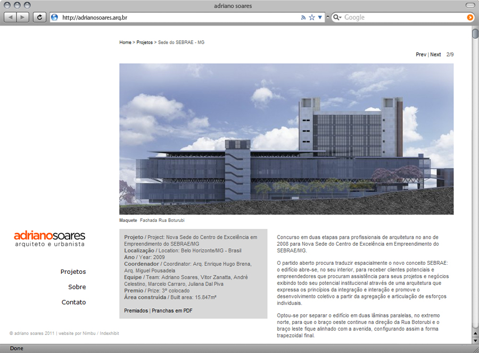479x353 pixels.
Task: Click 'Premio / Prize: 3º colocado' line
Action: (157, 291)
